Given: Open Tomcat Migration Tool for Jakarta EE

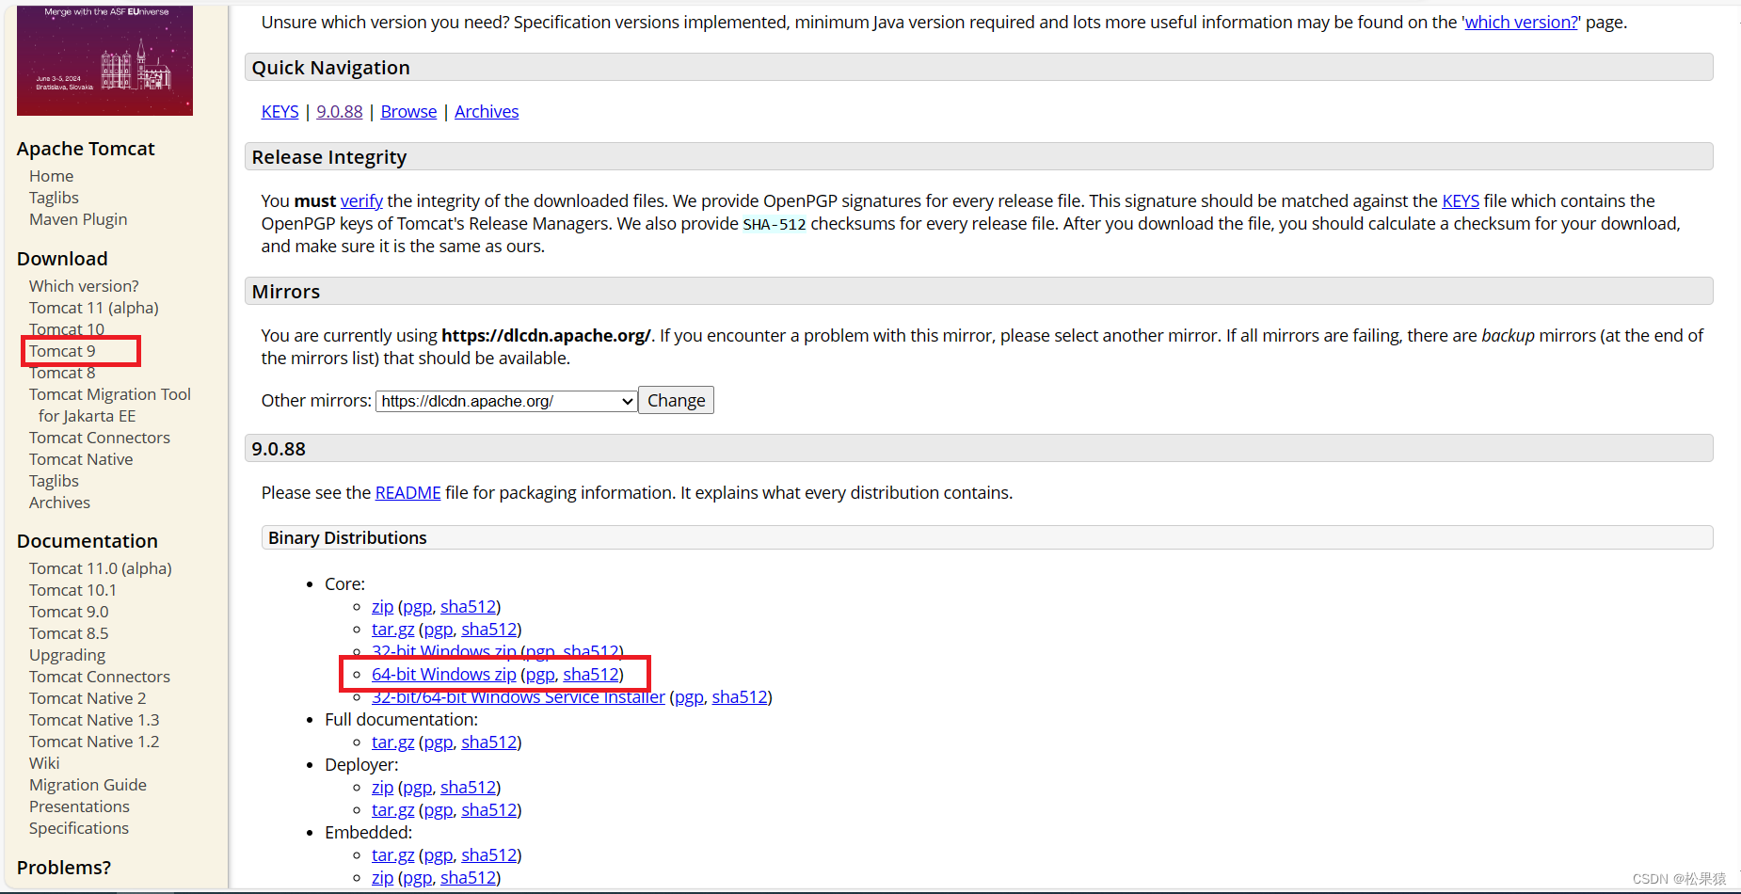Looking at the screenshot, I should pyautogui.click(x=109, y=393).
